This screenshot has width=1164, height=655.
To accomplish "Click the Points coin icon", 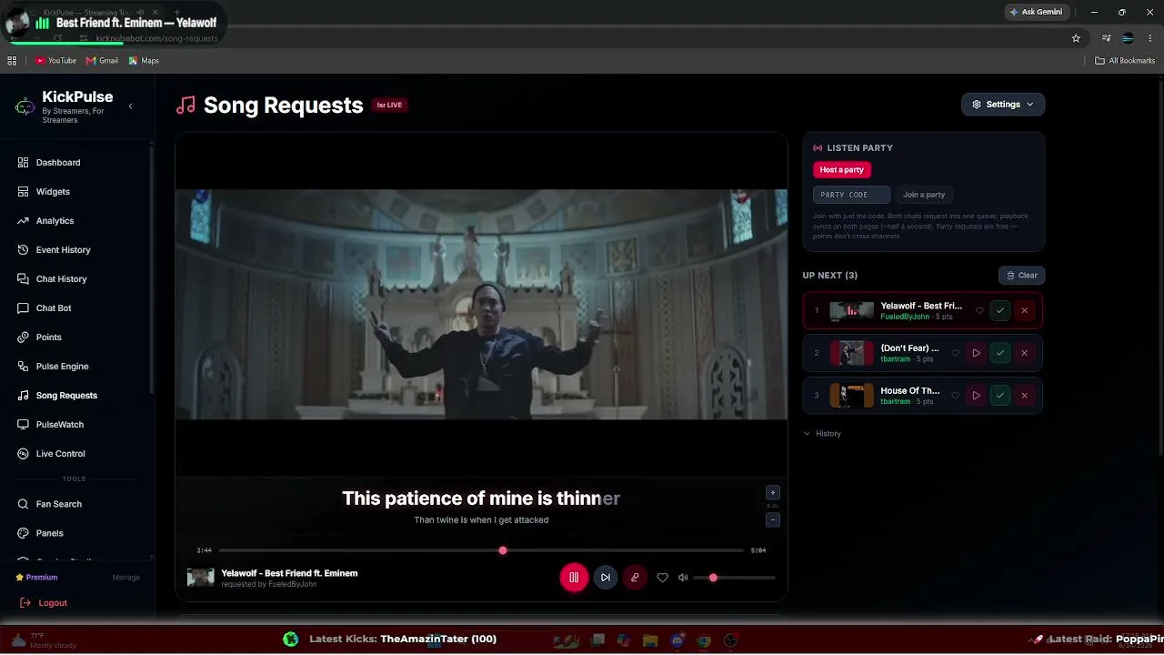I will click(24, 338).
